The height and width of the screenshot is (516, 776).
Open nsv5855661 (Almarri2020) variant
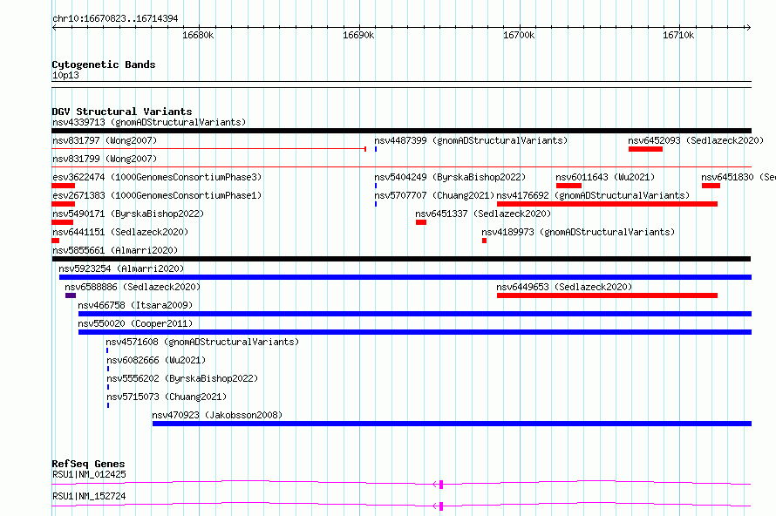(x=115, y=250)
